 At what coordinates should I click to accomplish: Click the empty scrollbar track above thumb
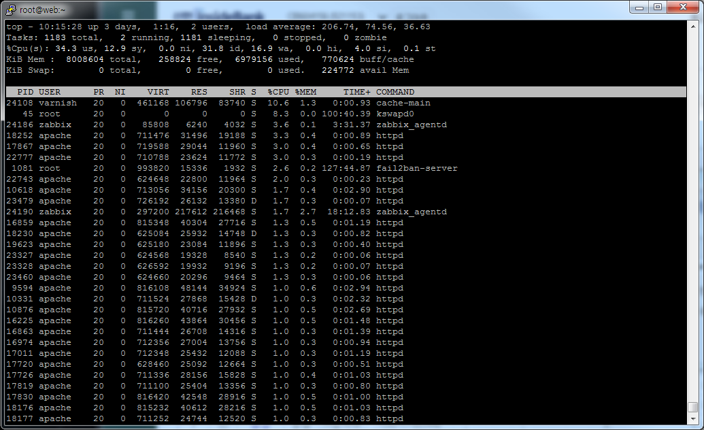(692, 204)
